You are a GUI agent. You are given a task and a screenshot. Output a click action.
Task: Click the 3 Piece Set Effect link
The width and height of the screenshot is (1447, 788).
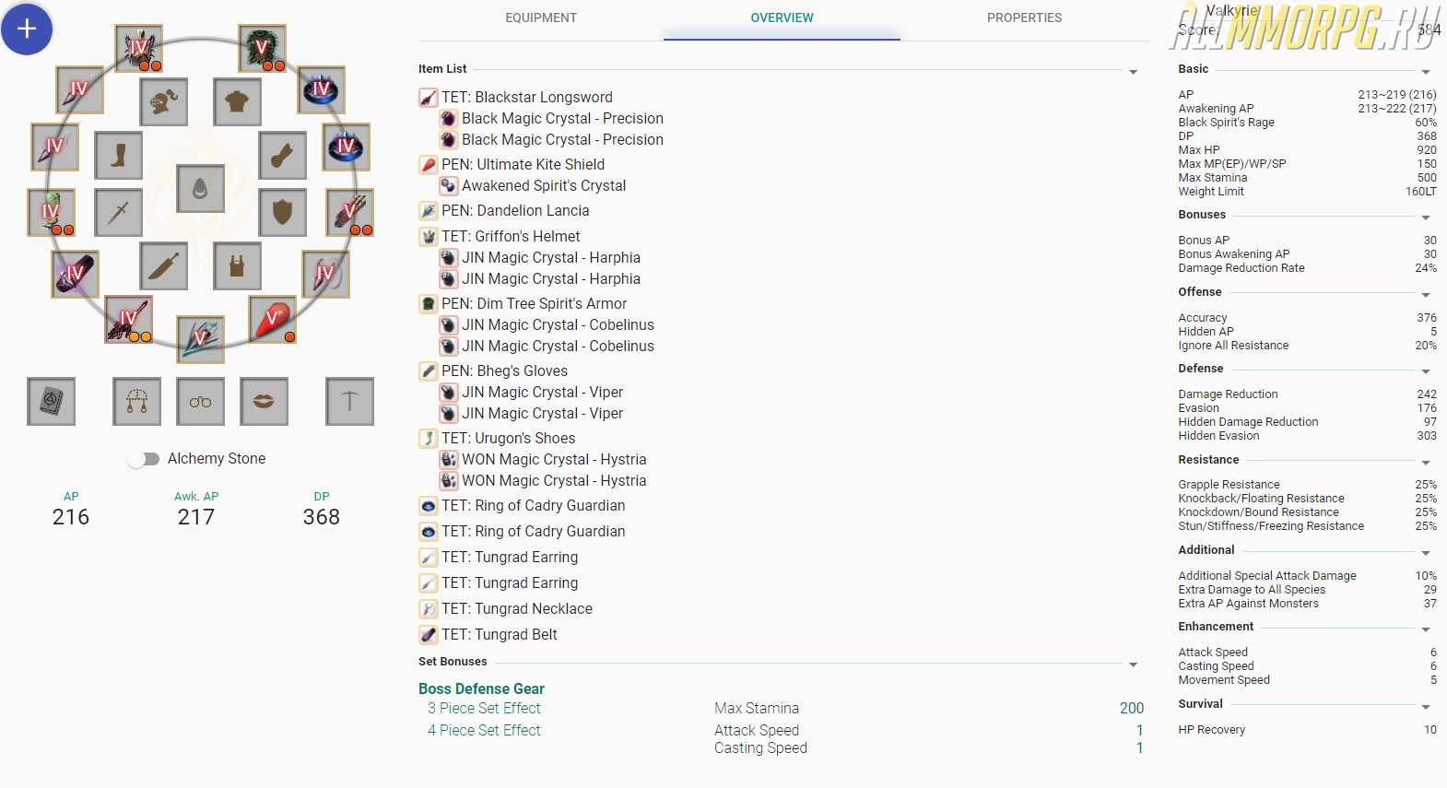(x=484, y=708)
